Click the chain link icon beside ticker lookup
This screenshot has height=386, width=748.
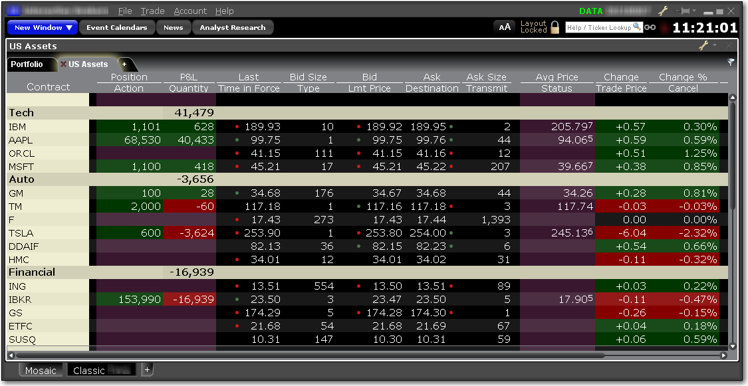point(650,28)
